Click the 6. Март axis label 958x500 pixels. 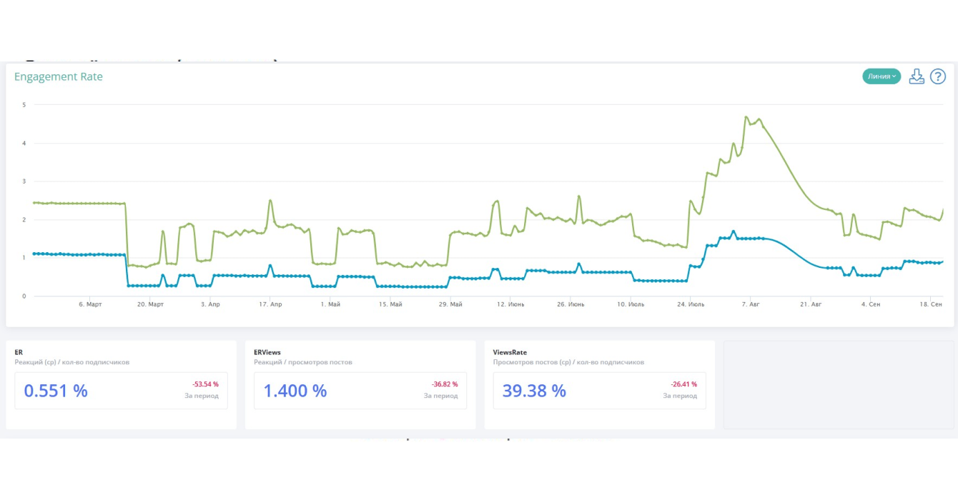point(90,304)
